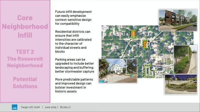Click 'June 2025' footer text
Image resolution: width=200 pixels, height=112 pixels.
pos(50,107)
